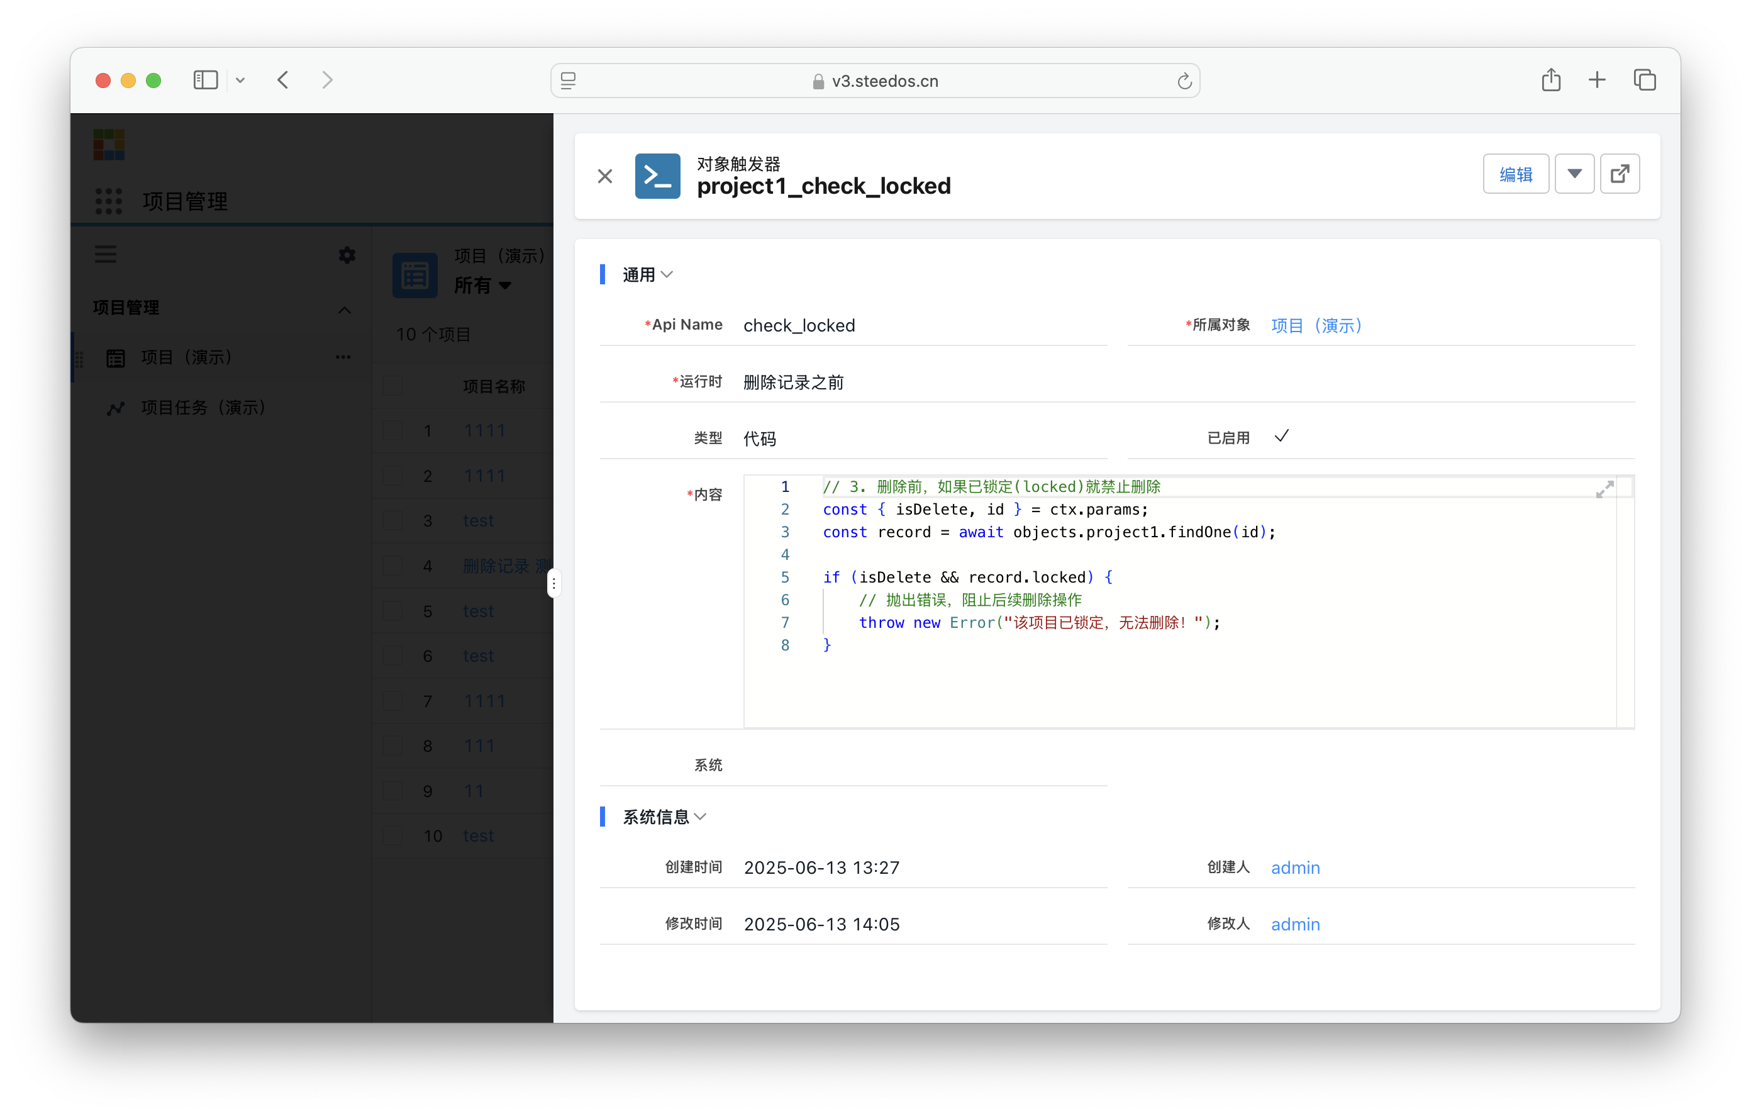
Task: Open the Safari share menu
Action: point(1550,80)
